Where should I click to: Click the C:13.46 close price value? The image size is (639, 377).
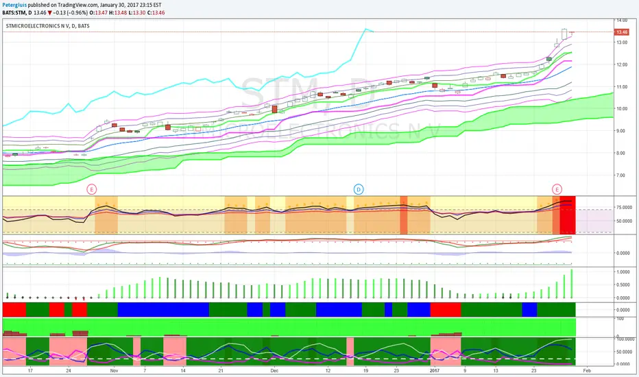point(156,12)
